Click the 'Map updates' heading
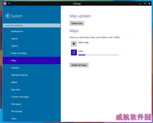 point(80,16)
